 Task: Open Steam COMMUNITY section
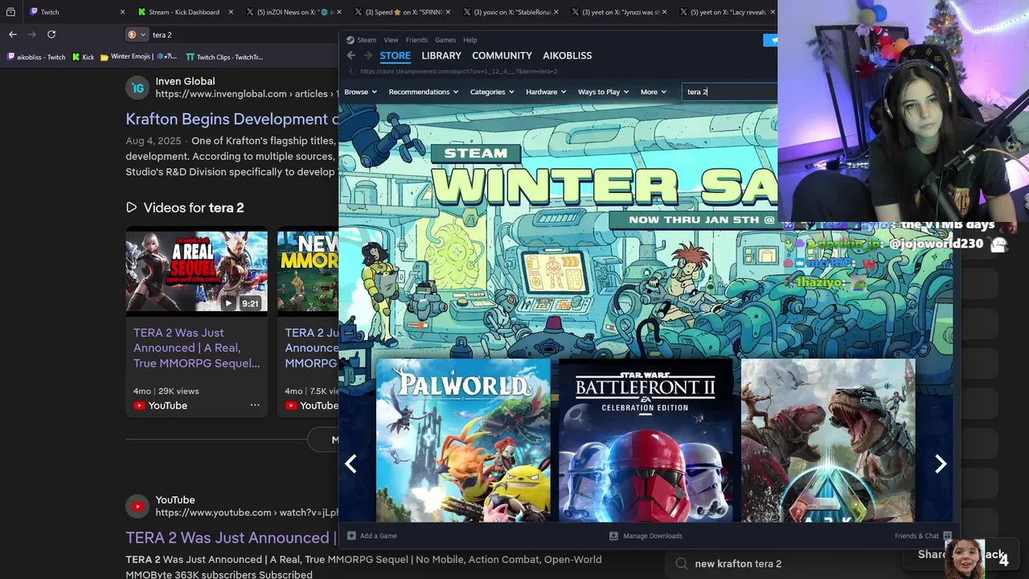tap(502, 55)
